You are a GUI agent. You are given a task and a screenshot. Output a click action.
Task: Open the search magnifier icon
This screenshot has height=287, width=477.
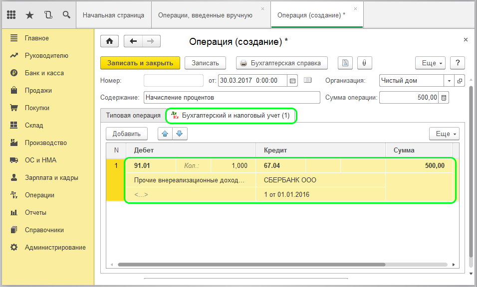(x=66, y=14)
